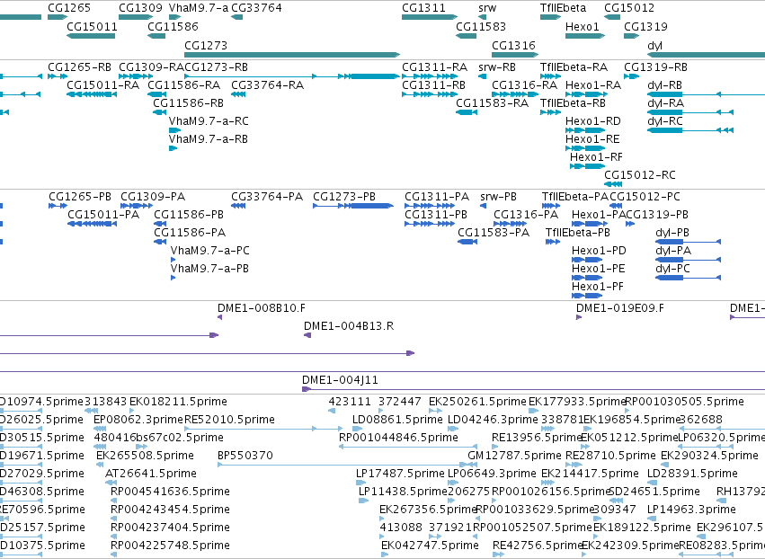Screen dimensions: 765x559
Task: Select the CG11586 gene label
Action: point(173,26)
